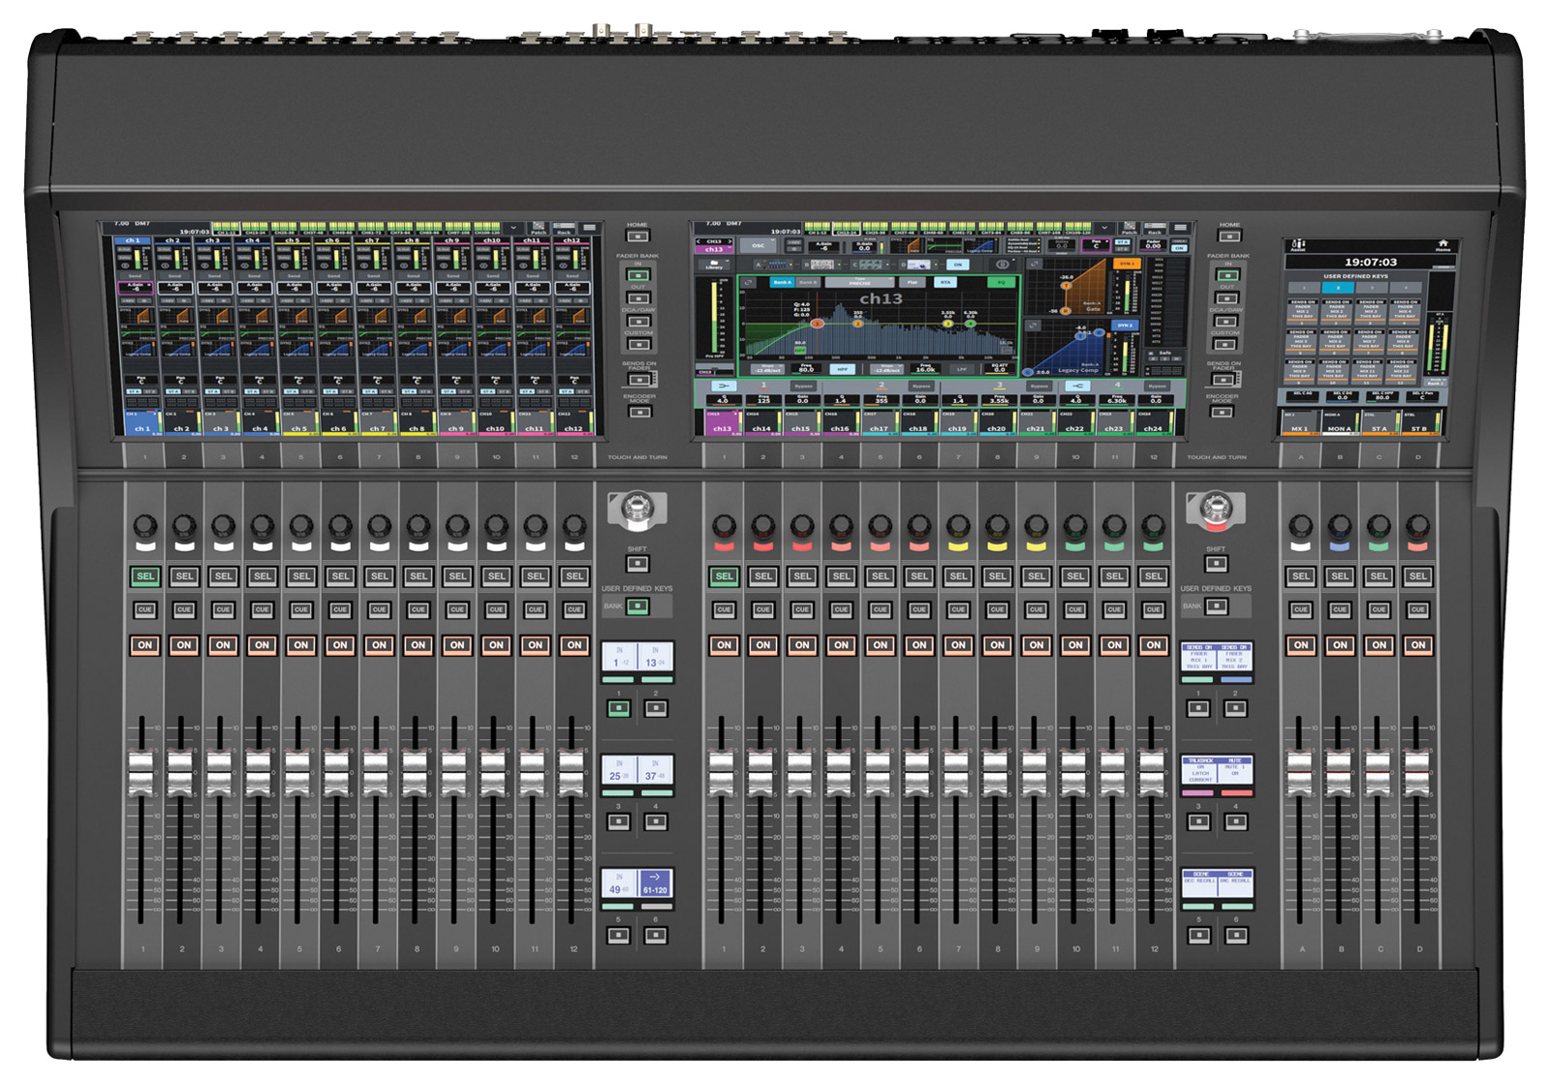This screenshot has height=1084, width=1550.
Task: Switch EQ to Bank A
Action: (781, 283)
